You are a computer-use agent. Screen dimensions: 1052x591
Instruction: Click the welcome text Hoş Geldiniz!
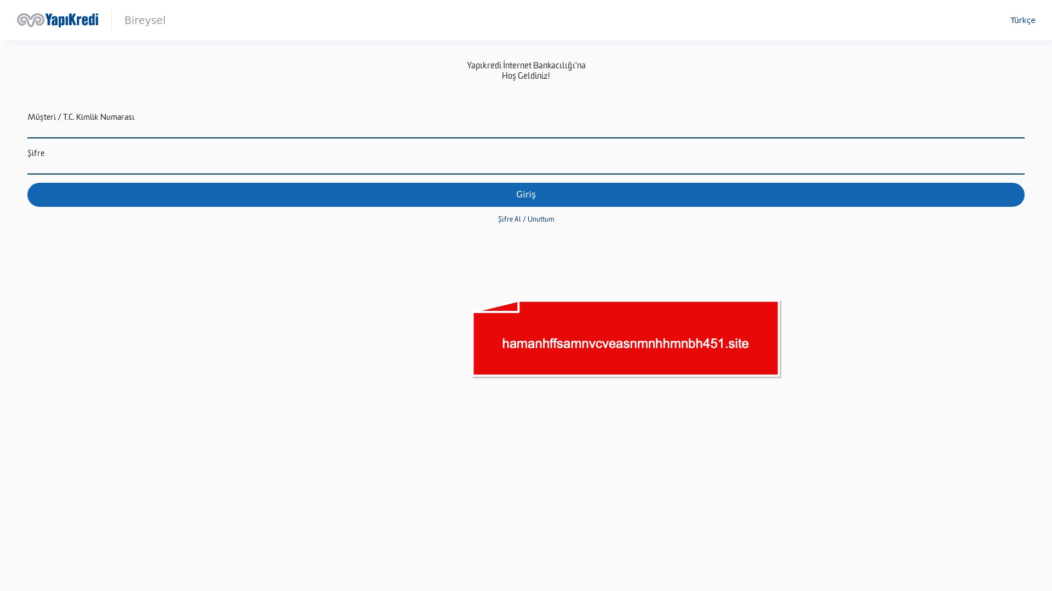coord(526,76)
